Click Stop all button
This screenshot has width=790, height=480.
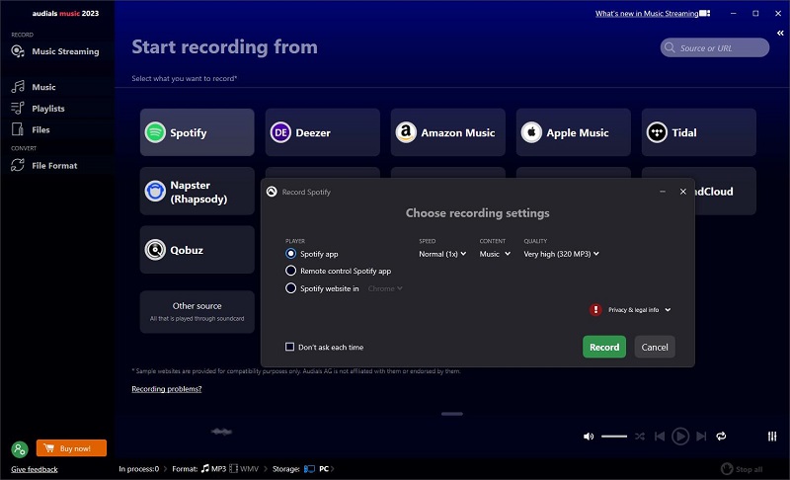point(743,469)
